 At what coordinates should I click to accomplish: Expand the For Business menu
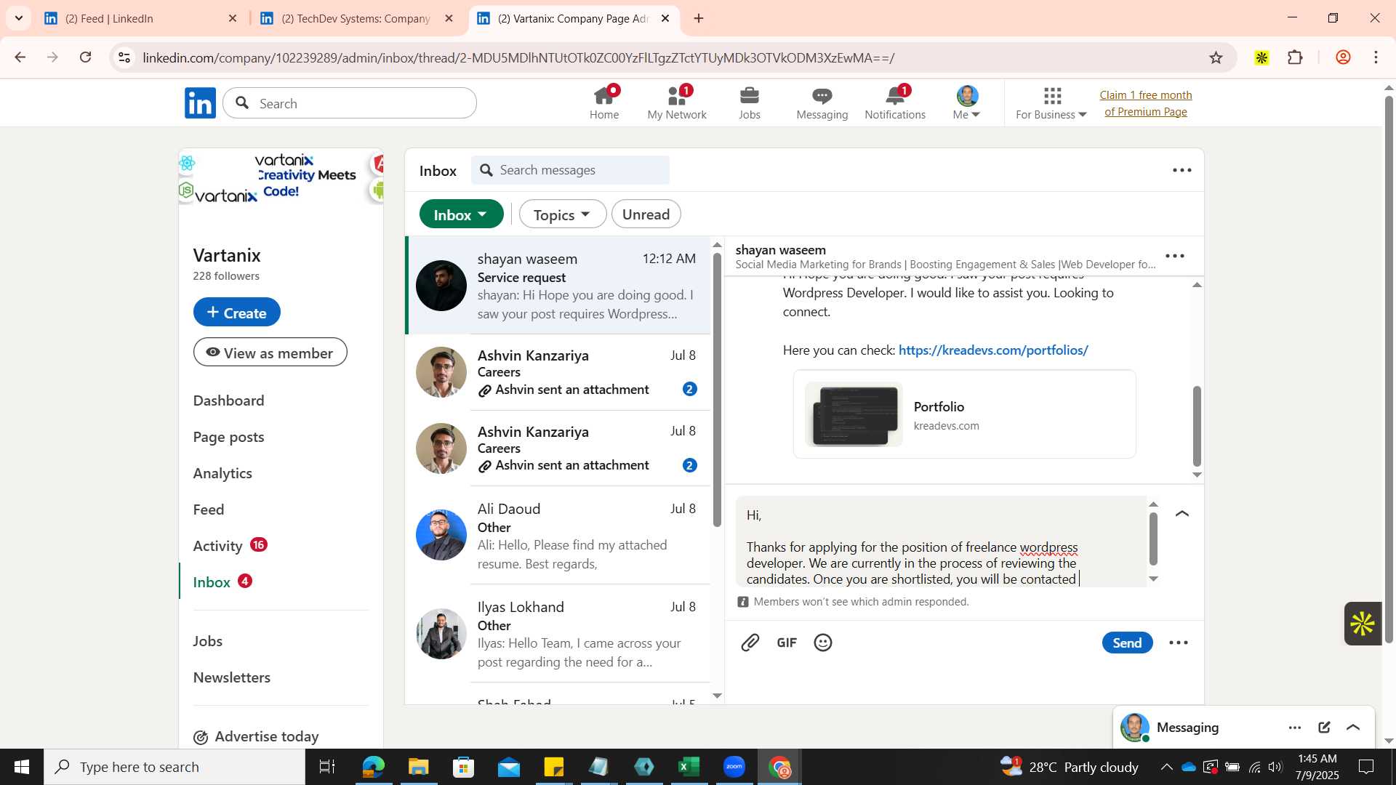1051,103
